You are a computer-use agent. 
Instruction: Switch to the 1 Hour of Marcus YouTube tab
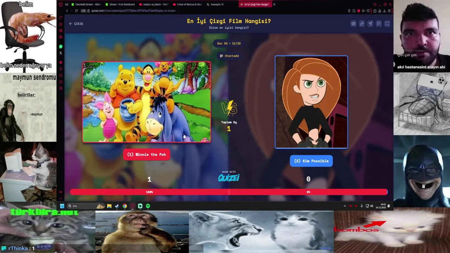(187, 5)
